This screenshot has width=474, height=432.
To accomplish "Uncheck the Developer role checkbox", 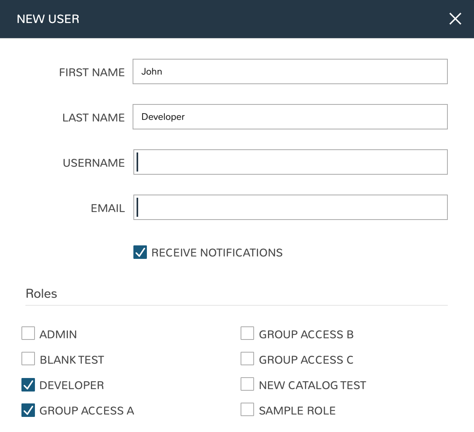I will [28, 385].
